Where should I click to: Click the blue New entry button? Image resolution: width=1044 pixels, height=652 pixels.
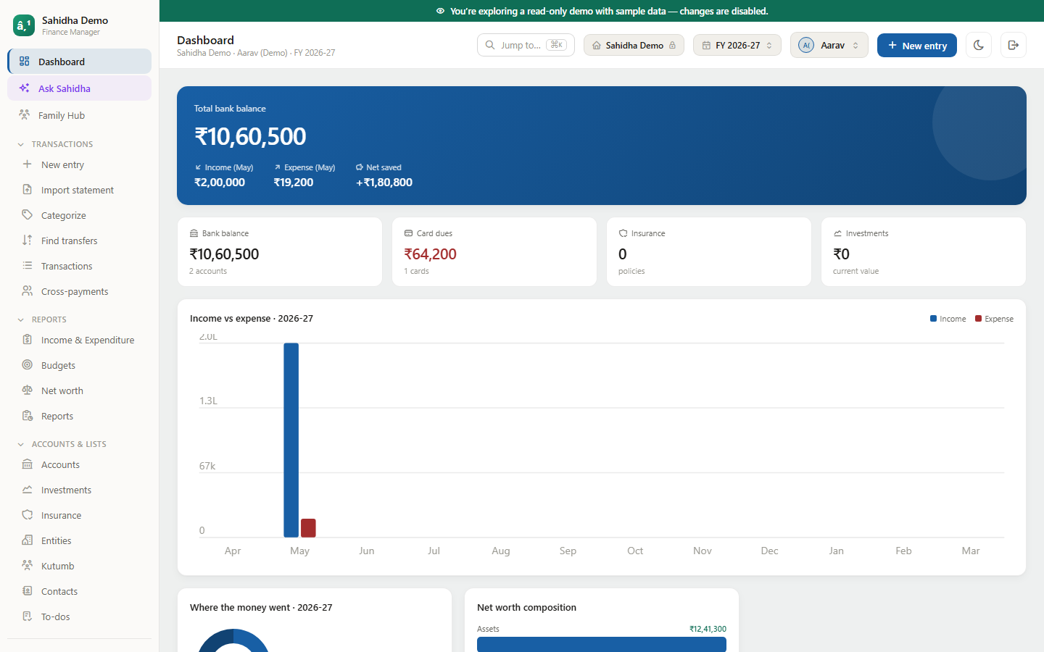click(x=917, y=45)
